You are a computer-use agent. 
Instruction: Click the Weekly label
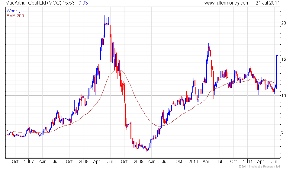(x=14, y=11)
